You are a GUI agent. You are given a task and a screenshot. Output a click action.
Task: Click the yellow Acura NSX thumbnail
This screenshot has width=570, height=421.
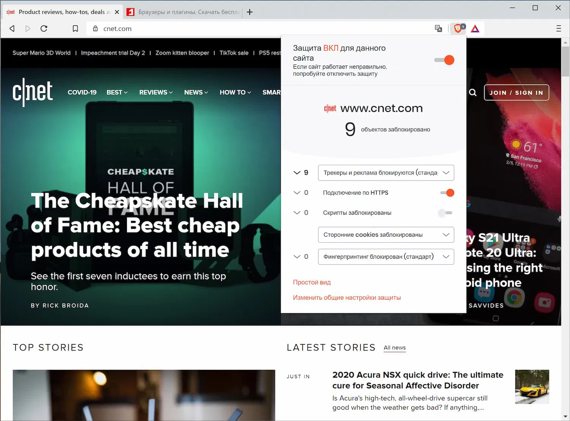[x=532, y=387]
